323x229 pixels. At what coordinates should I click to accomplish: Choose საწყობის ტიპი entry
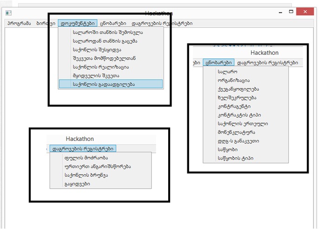[246, 158]
